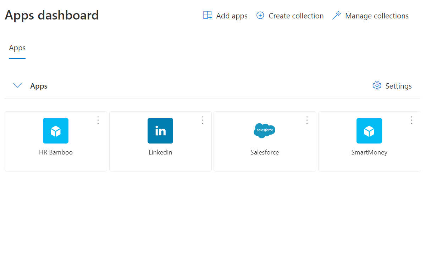Click the Create collection plus icon
431x253 pixels.
[260, 16]
